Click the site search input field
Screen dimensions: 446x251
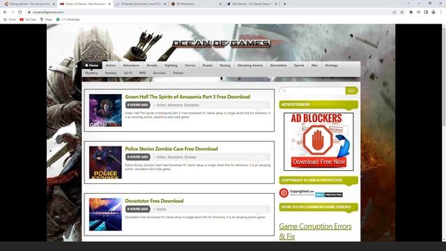313,91
